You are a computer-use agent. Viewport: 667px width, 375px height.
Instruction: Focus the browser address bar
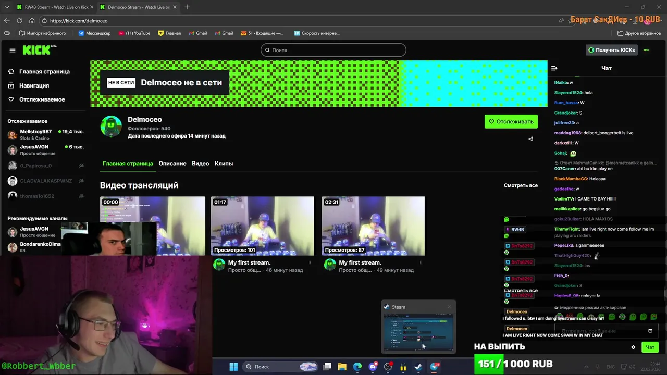(302, 21)
